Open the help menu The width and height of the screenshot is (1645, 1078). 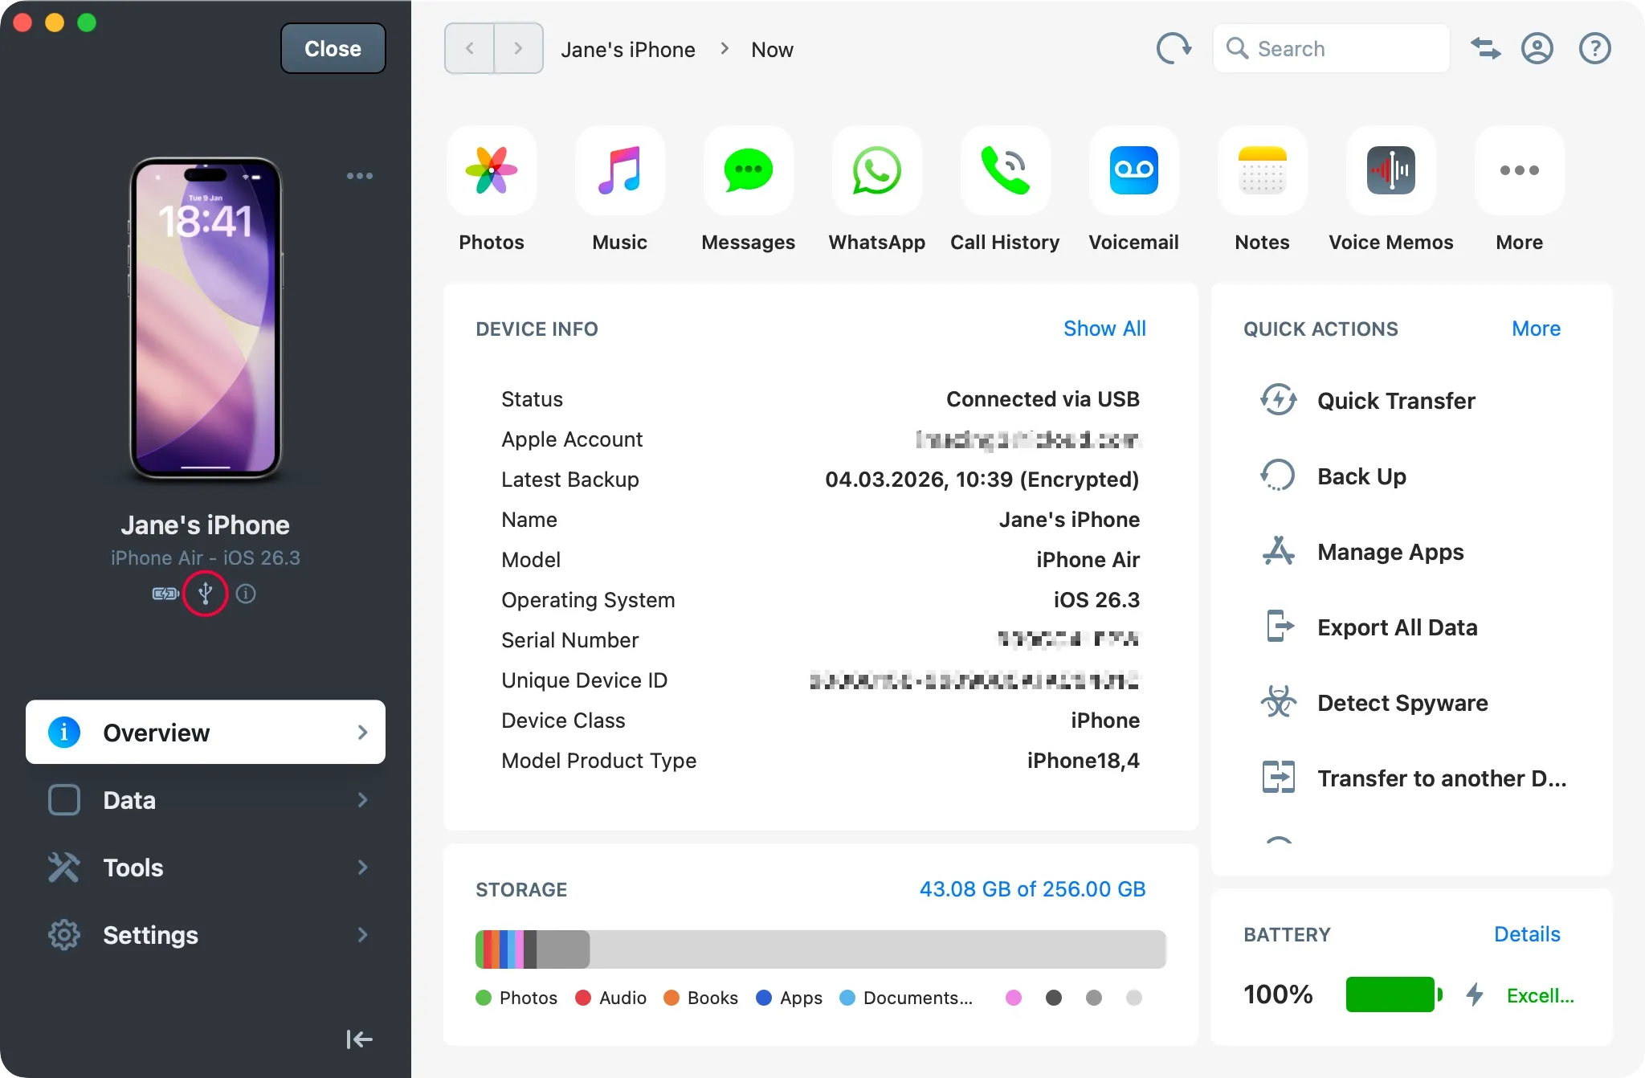[1594, 48]
